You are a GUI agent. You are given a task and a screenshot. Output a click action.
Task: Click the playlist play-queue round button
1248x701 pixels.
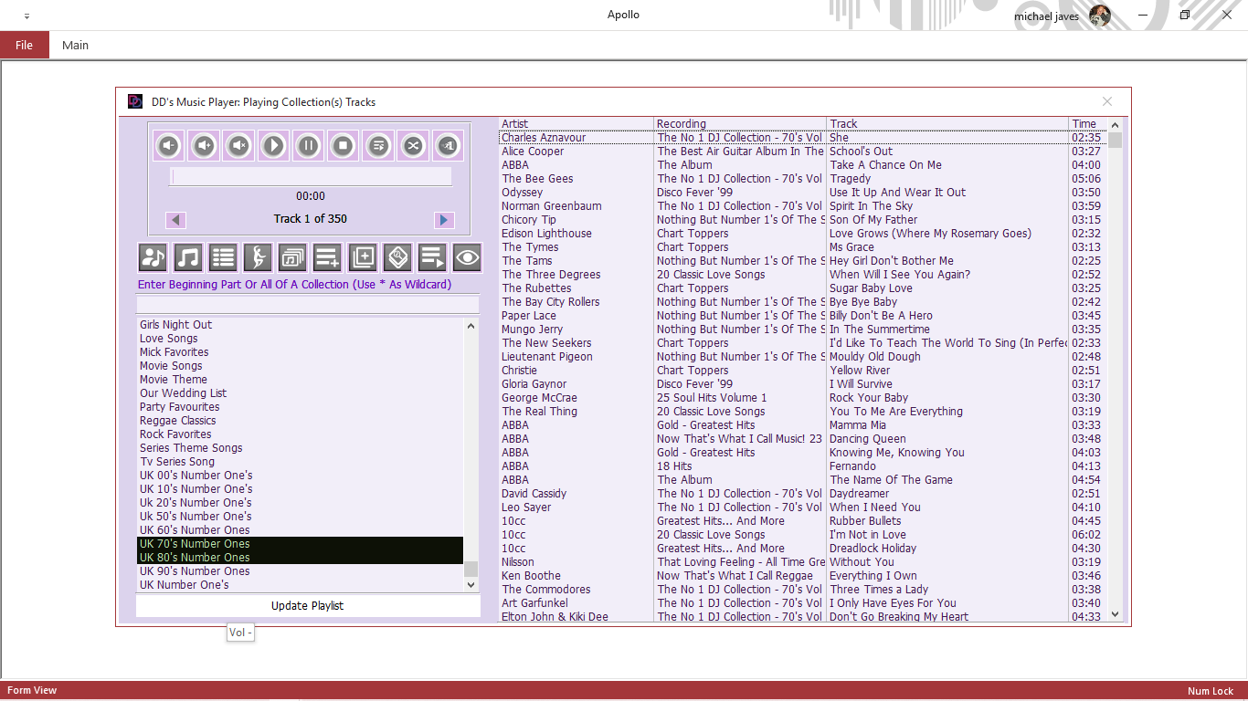coord(377,145)
